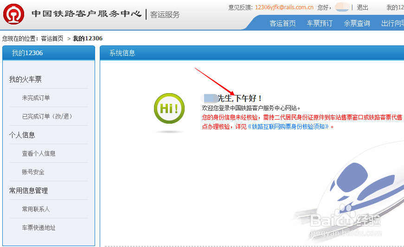Open the 出行向导 navigation tab
This screenshot has height=247, width=404.
coord(393,24)
